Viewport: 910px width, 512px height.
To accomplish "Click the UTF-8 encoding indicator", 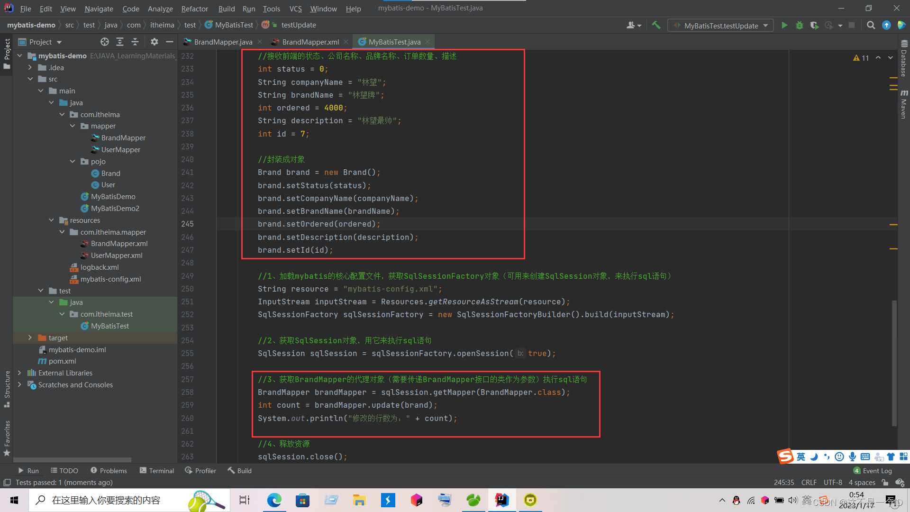I will click(x=833, y=483).
